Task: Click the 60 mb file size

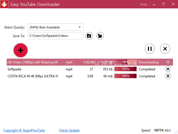Action: click(108, 76)
